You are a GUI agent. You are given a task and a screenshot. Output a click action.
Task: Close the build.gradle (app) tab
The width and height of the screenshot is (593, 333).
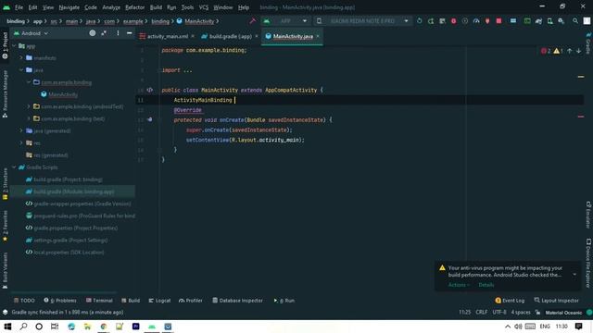click(257, 36)
